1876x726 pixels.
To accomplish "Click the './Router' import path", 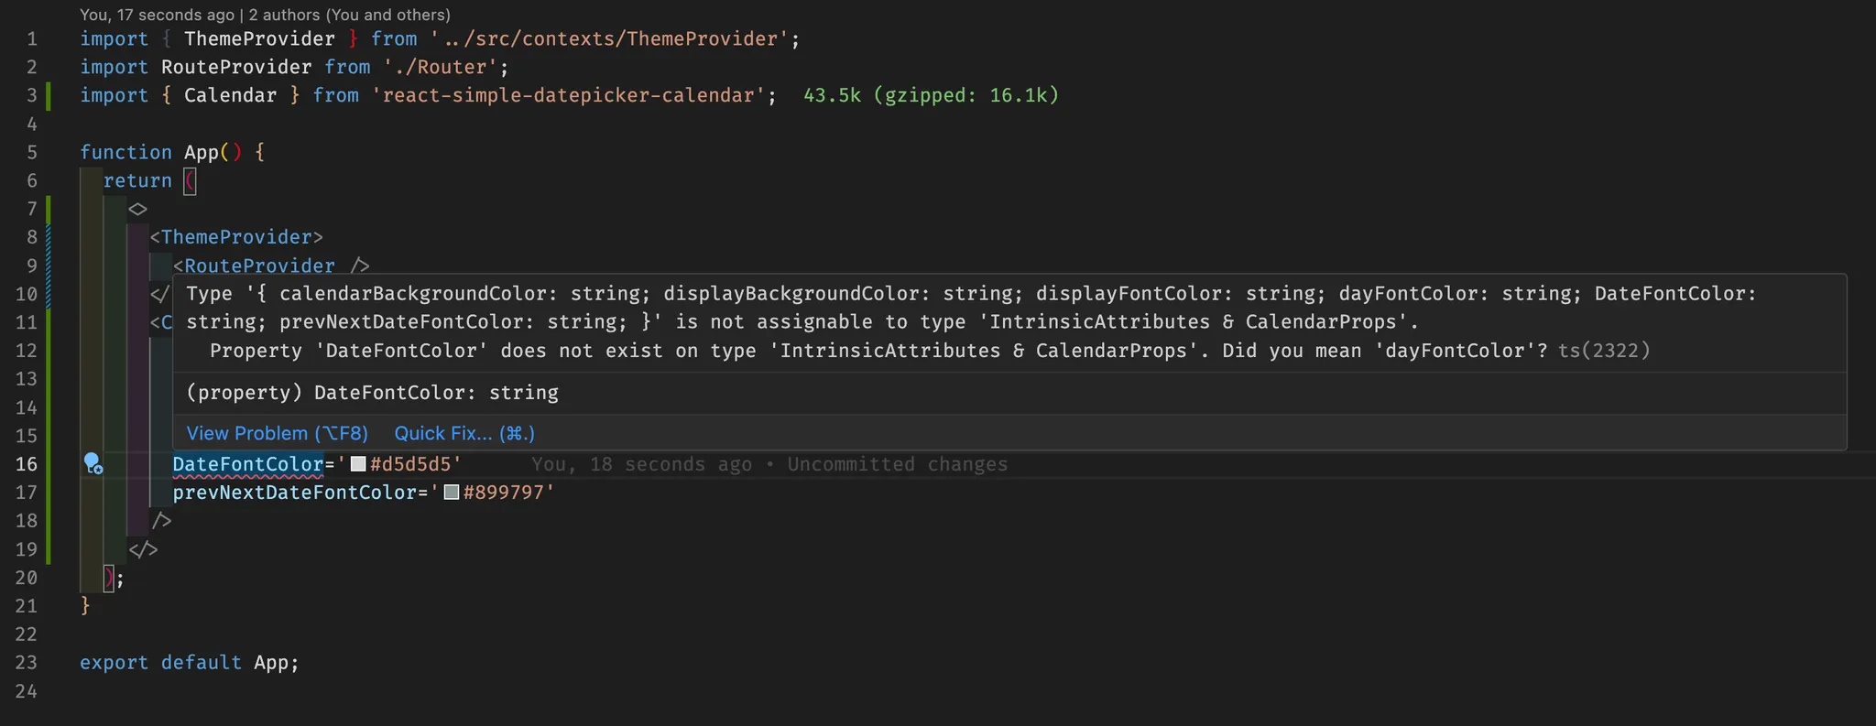I will click(445, 67).
